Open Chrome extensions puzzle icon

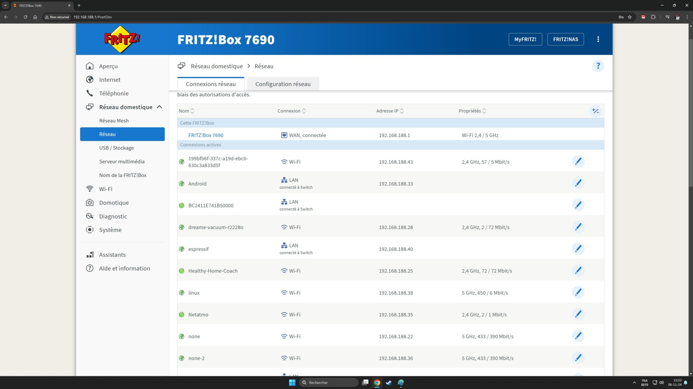point(653,17)
